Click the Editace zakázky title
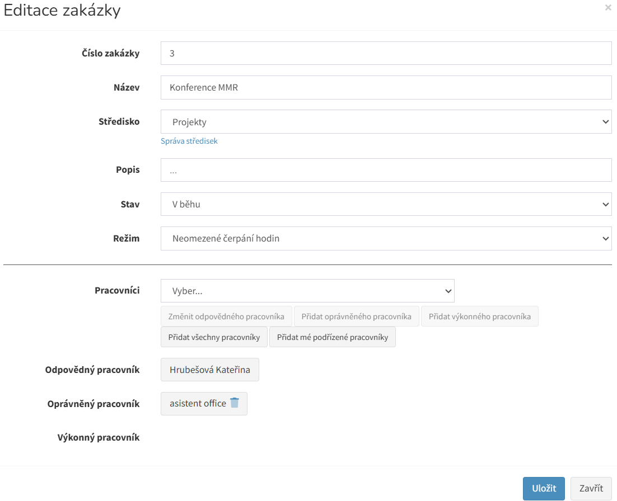617x501 pixels. coord(62,11)
